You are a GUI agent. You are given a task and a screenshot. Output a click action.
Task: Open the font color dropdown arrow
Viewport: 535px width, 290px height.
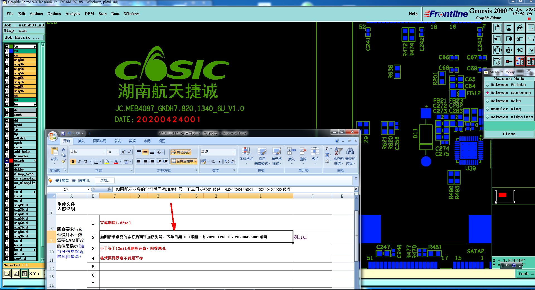(x=120, y=162)
